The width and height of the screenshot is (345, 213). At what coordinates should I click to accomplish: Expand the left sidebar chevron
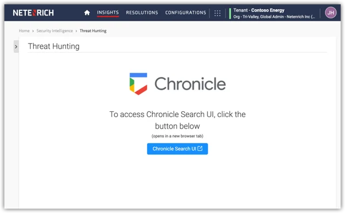tap(16, 47)
